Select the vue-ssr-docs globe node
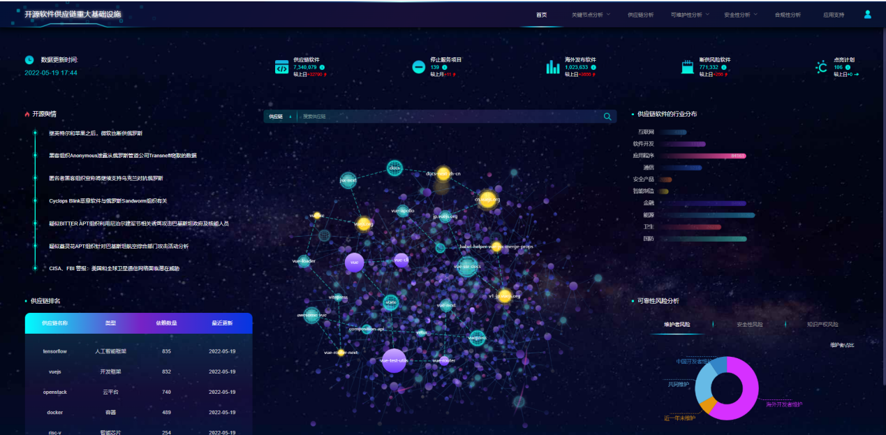This screenshot has width=886, height=435. pyautogui.click(x=467, y=266)
